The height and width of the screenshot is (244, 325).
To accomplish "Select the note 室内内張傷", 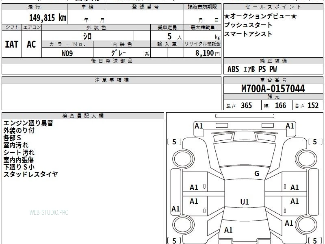I will click(x=18, y=160).
